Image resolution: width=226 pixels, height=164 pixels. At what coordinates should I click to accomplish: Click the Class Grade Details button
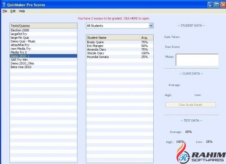tap(191, 105)
